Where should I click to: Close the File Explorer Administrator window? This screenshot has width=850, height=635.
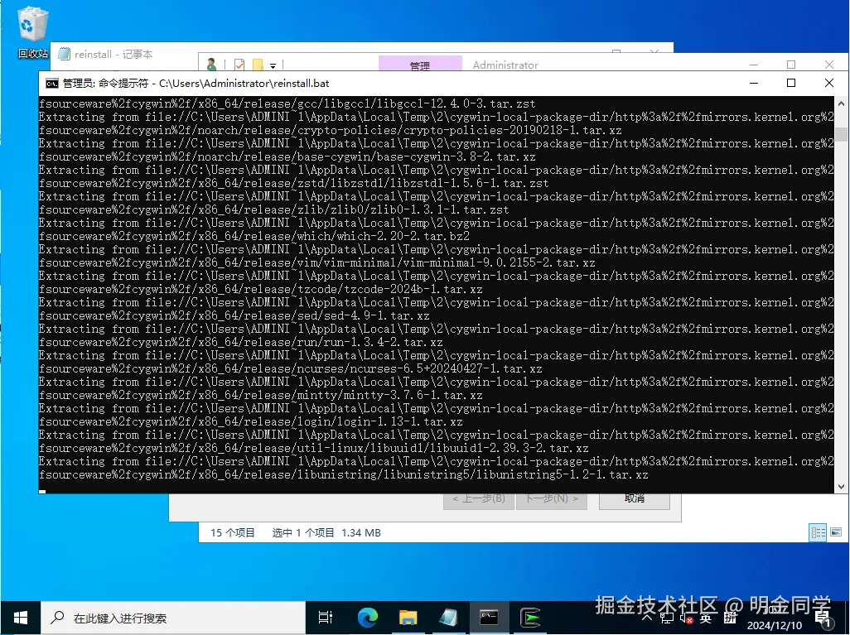[828, 65]
